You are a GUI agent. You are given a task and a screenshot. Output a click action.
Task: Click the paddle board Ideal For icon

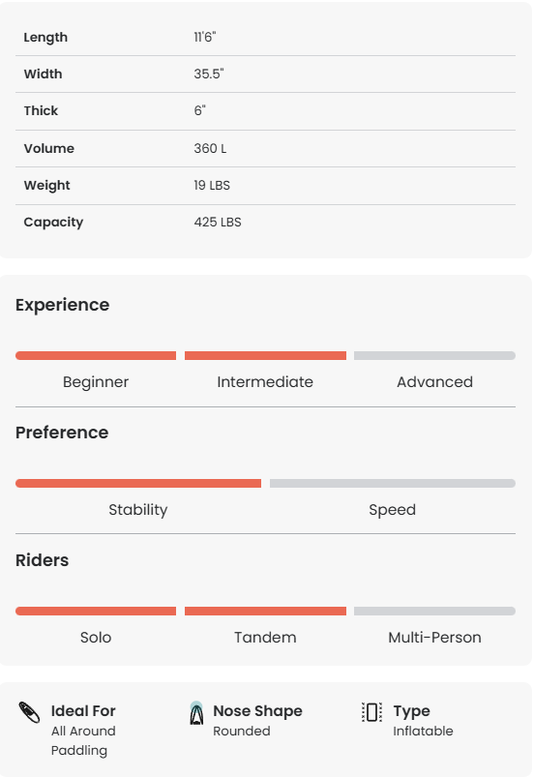tap(29, 712)
